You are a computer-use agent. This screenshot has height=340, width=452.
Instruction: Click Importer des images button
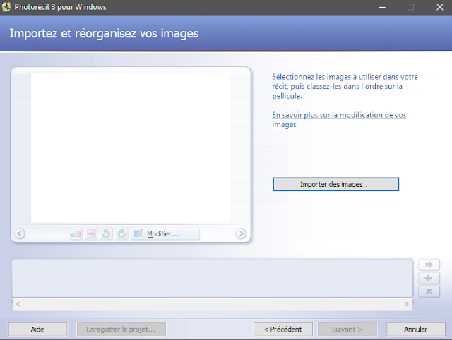point(336,184)
